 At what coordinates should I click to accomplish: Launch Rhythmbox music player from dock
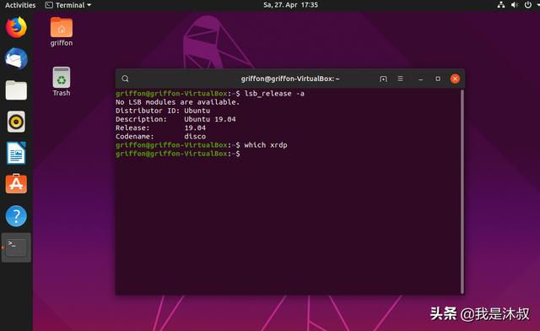click(x=16, y=122)
